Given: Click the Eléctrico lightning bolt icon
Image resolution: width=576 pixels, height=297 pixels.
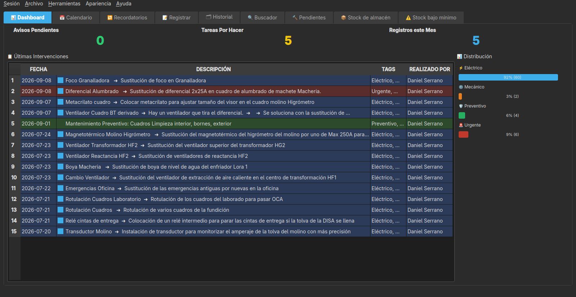Looking at the screenshot, I should coord(461,68).
